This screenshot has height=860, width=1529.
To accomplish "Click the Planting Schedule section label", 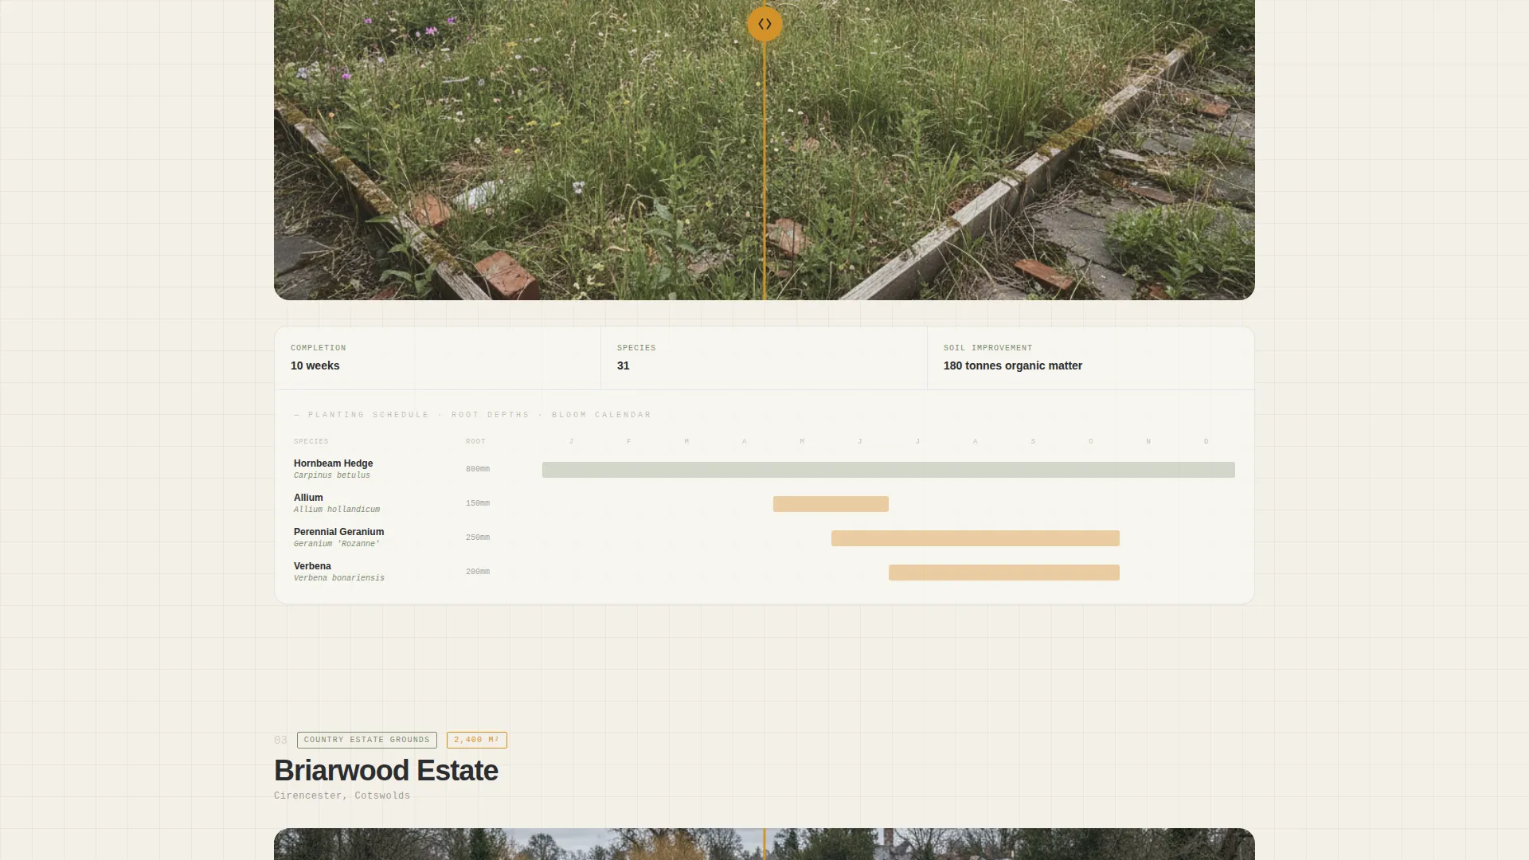I will point(472,415).
